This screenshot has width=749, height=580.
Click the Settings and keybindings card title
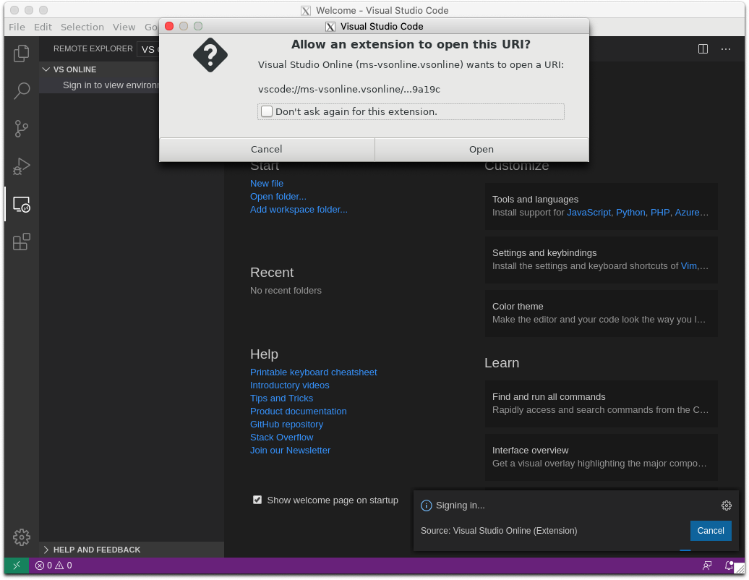point(544,252)
